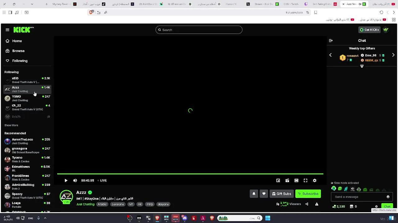The height and width of the screenshot is (223, 398).
Task: Select the Arabic tag
Action: pos(102,204)
